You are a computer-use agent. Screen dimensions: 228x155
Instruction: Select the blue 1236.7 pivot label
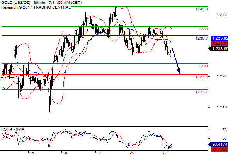click(x=202, y=38)
